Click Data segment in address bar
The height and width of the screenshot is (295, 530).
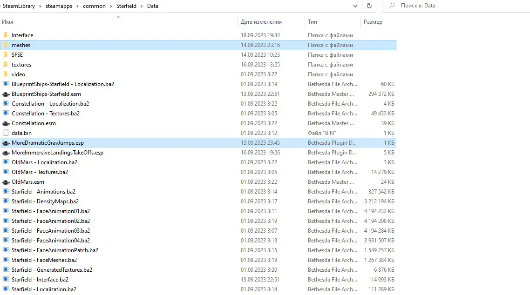click(153, 6)
